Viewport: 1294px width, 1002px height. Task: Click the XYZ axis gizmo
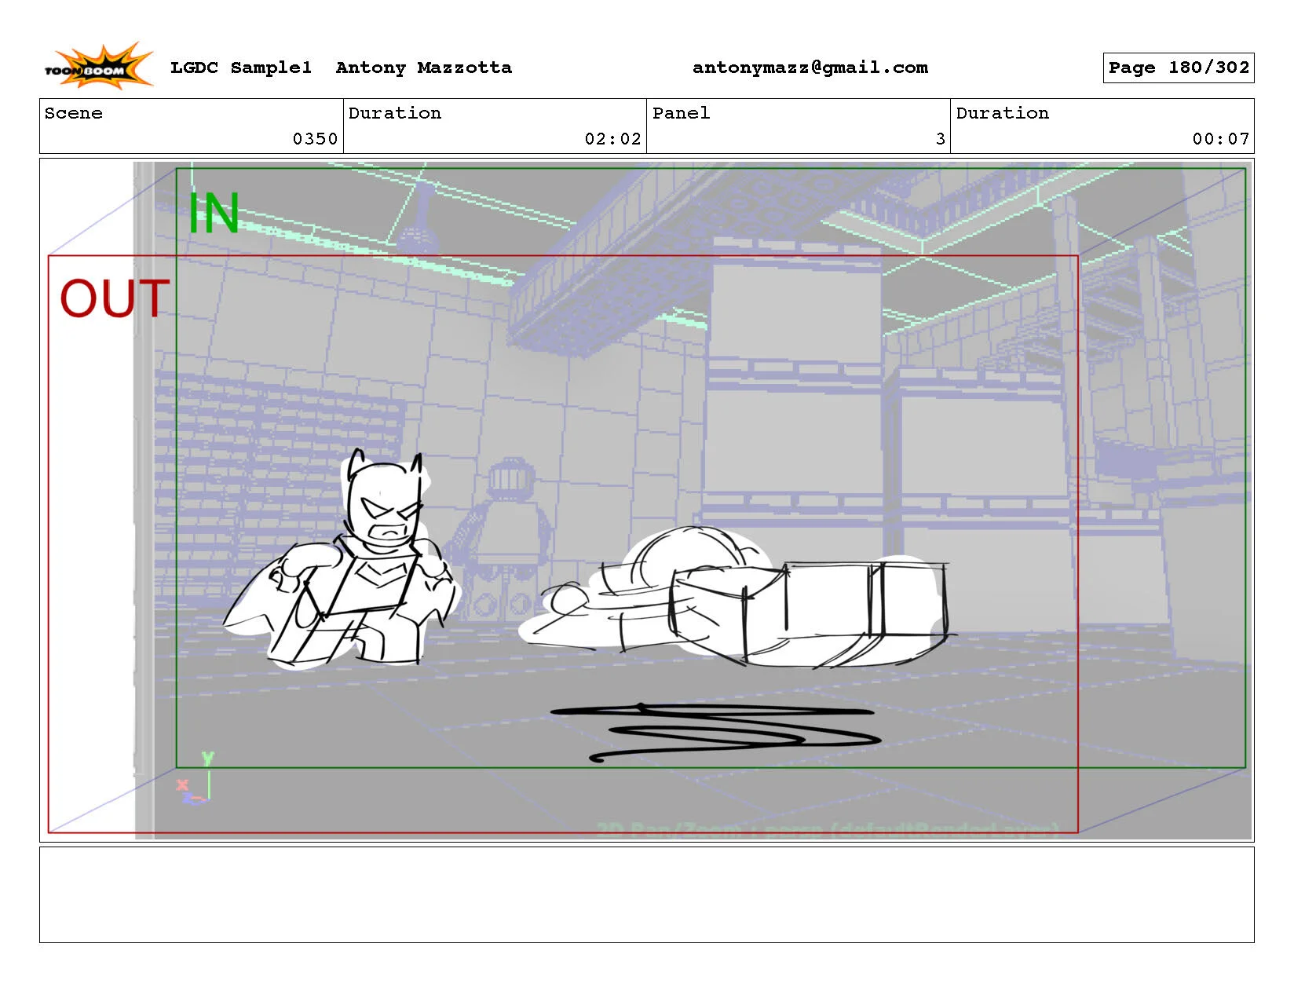[195, 779]
